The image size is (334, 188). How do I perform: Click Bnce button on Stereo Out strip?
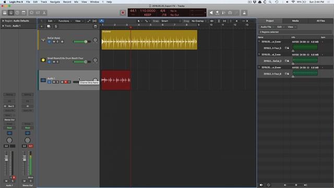30,178
